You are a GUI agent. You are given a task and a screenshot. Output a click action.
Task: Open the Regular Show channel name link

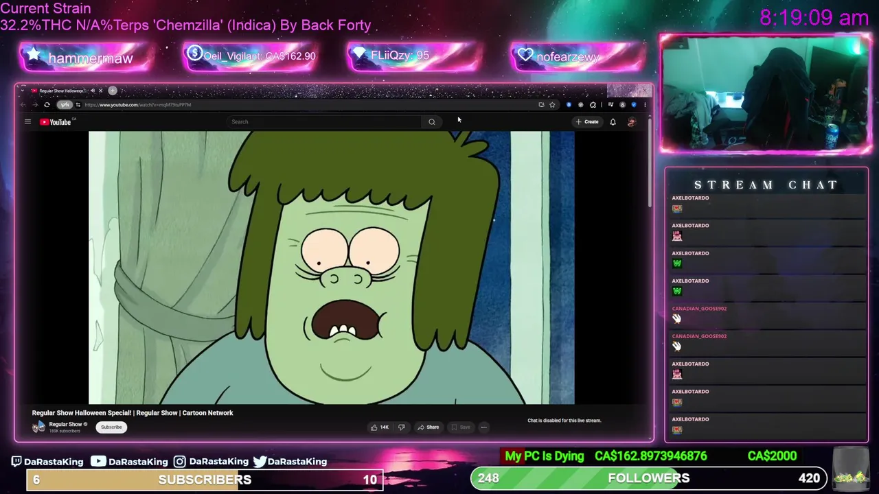(65, 424)
